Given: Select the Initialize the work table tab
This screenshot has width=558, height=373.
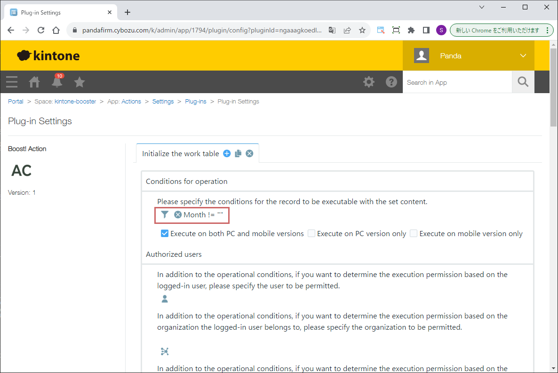Looking at the screenshot, I should point(181,154).
